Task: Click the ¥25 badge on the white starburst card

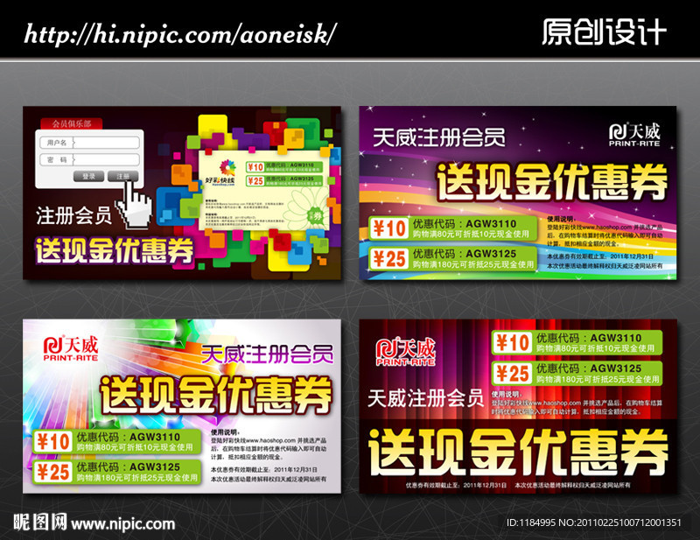Action: pyautogui.click(x=53, y=472)
